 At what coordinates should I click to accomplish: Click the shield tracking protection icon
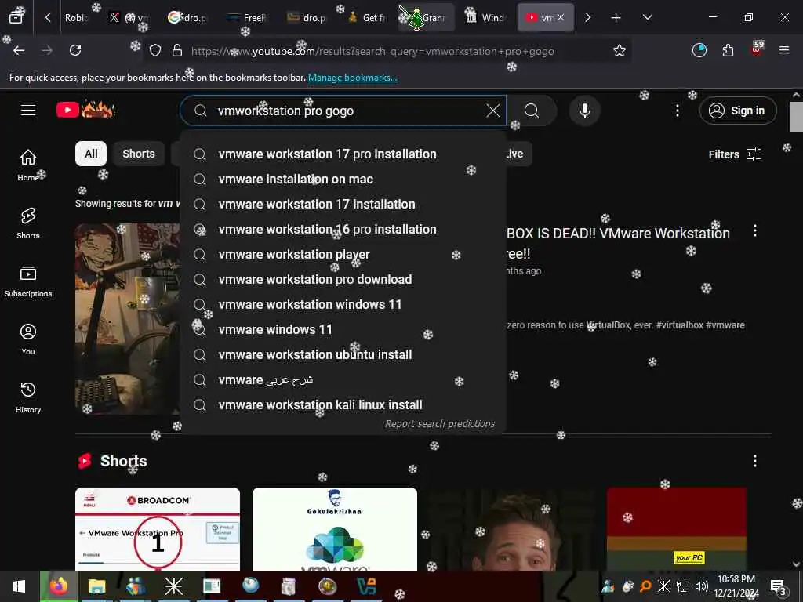pyautogui.click(x=155, y=51)
